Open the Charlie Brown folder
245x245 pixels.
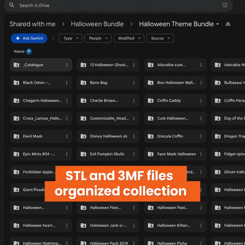point(108,101)
